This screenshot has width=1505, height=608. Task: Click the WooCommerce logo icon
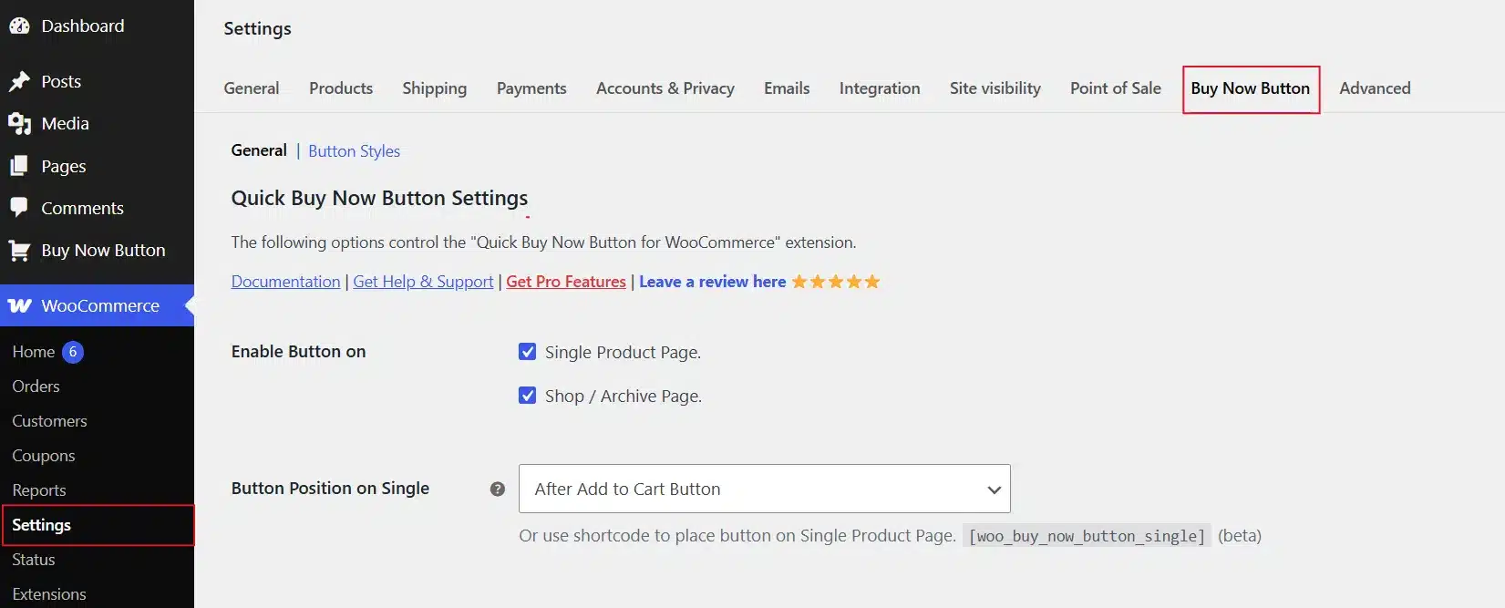pos(19,306)
